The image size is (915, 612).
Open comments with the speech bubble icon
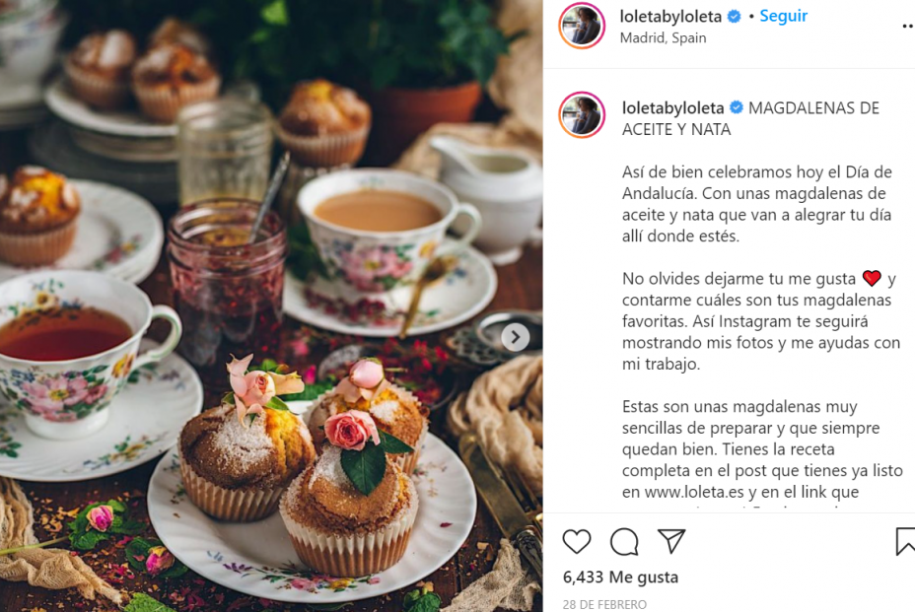pos(624,542)
